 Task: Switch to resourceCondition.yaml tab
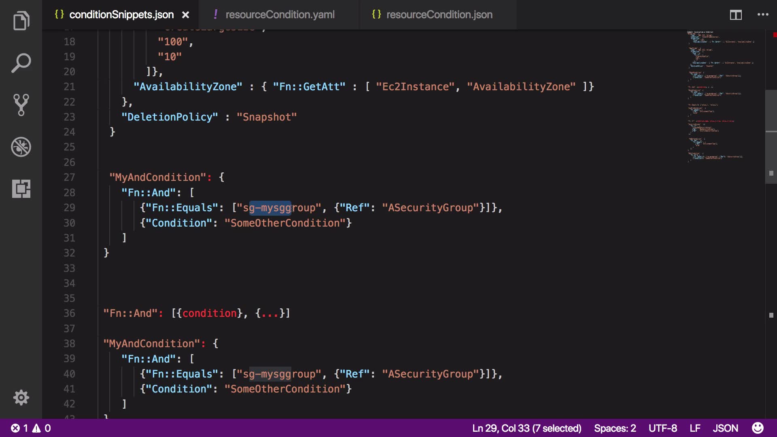280,15
